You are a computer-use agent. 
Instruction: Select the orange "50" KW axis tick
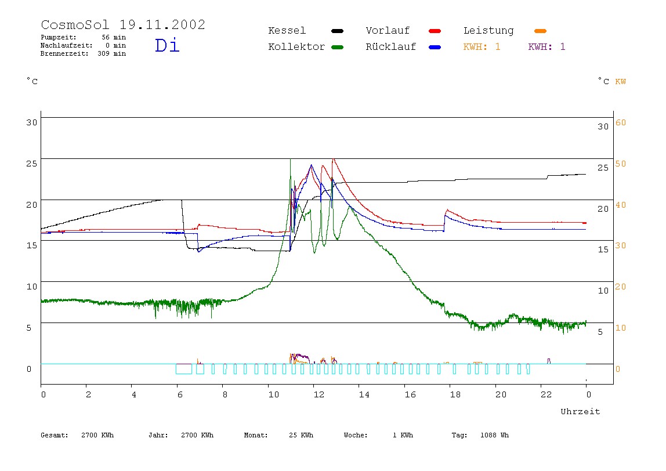coord(621,164)
